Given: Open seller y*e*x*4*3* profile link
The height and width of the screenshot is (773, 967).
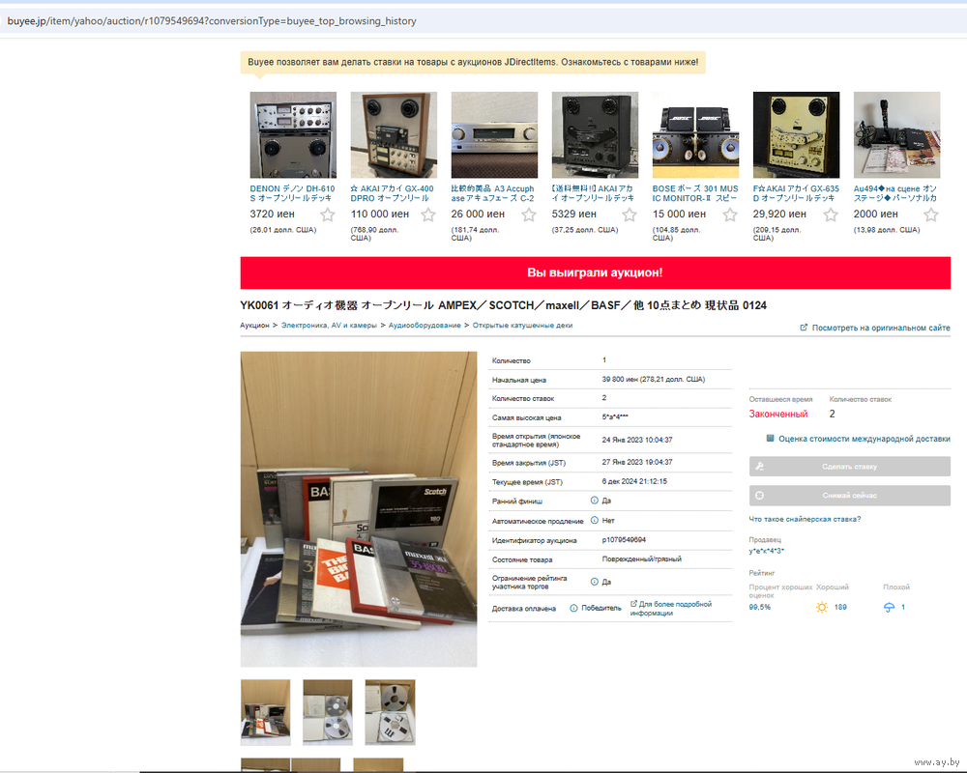Looking at the screenshot, I should 767,551.
